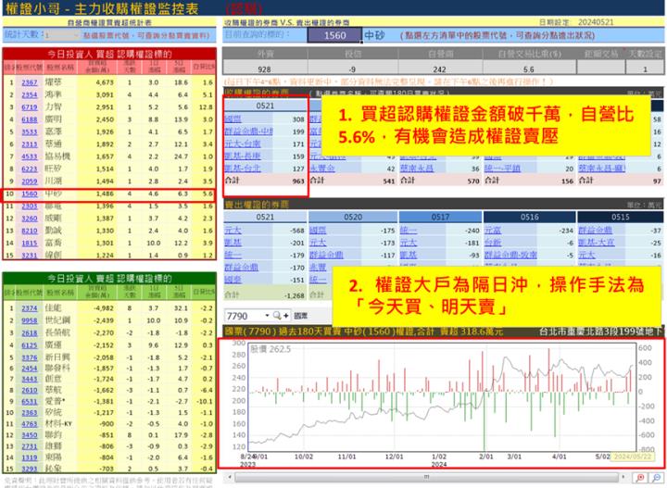Click the plus icon beside broker search

(286, 316)
